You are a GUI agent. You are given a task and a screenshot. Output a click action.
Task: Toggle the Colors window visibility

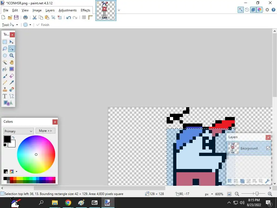pos(259,10)
